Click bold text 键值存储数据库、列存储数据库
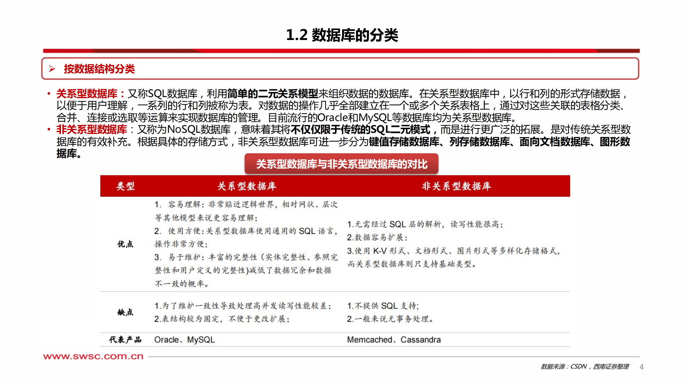The height and width of the screenshot is (384, 683). 439,141
